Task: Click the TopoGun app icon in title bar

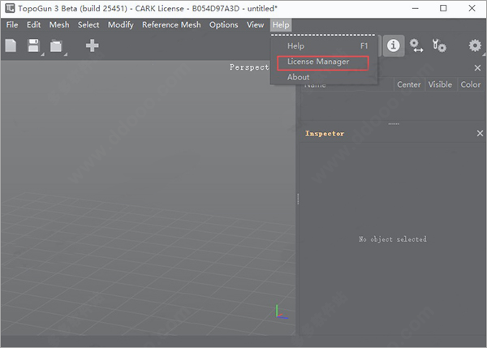Action: coord(10,8)
